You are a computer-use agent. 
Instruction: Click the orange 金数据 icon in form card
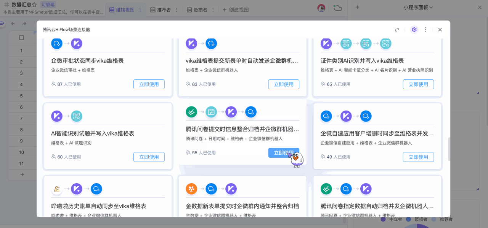191,188
